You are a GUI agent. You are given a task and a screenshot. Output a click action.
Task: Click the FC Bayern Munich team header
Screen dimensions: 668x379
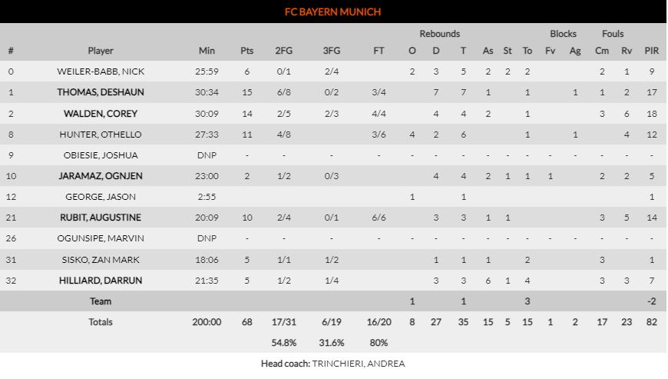click(x=333, y=12)
